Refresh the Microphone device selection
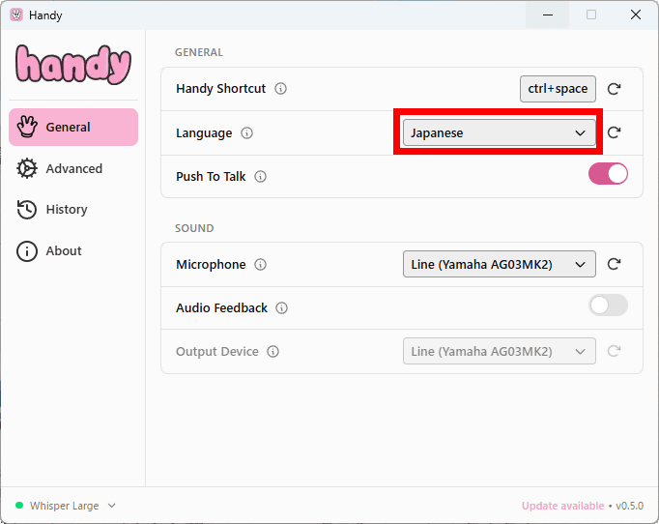This screenshot has height=524, width=659. click(x=614, y=265)
